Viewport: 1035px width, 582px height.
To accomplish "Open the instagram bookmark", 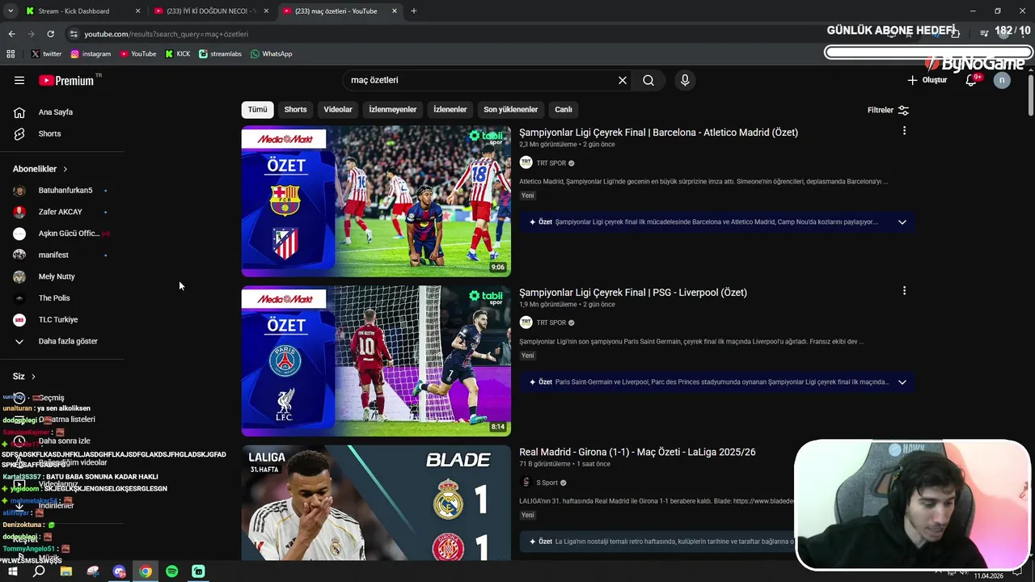I will pos(91,54).
